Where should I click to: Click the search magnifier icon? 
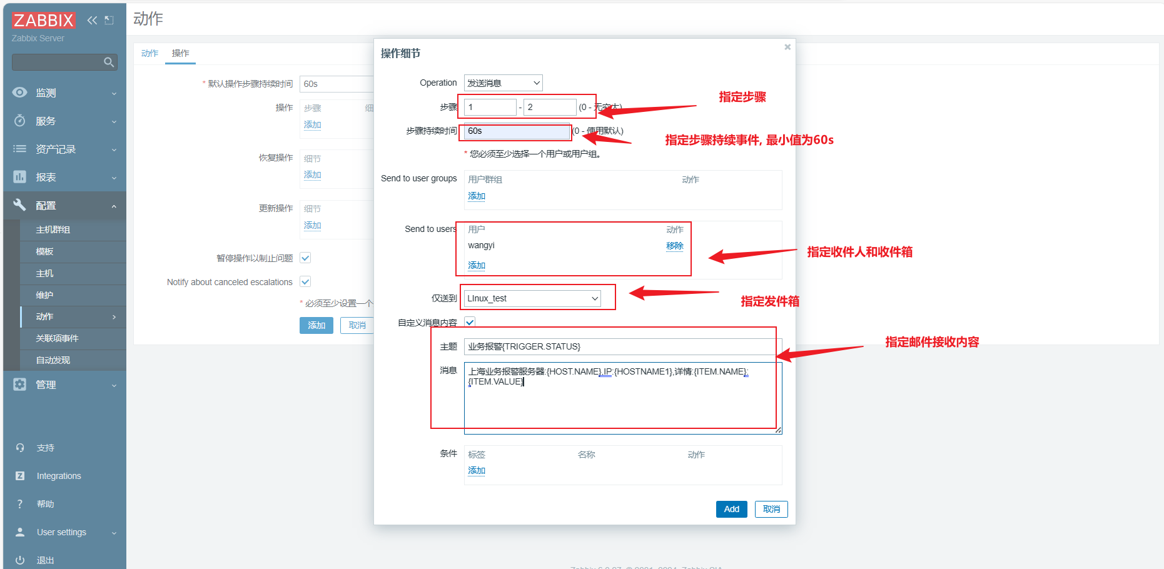pyautogui.click(x=109, y=62)
